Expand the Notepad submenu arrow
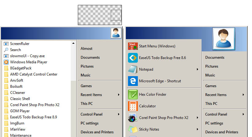The height and width of the screenshot is (137, 252). [197, 69]
